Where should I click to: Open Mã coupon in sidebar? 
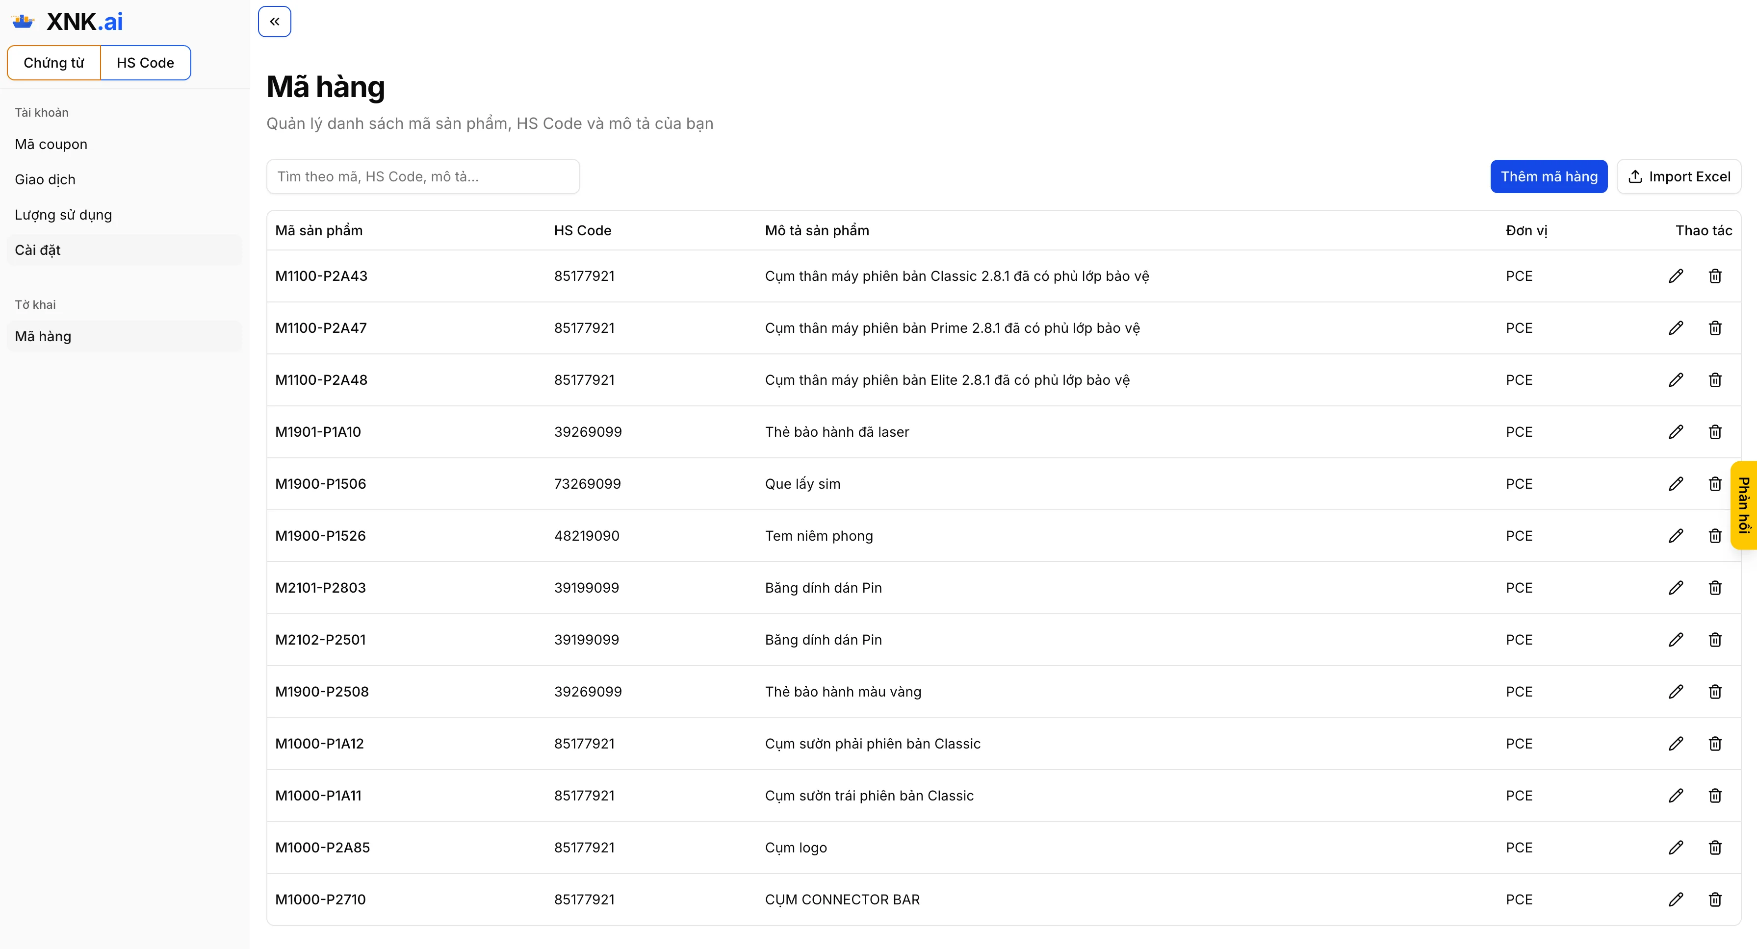click(51, 145)
